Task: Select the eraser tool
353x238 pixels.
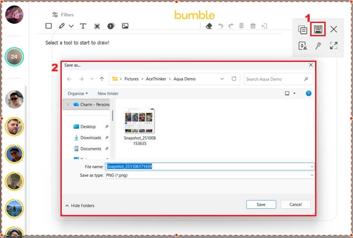Action: [209, 26]
